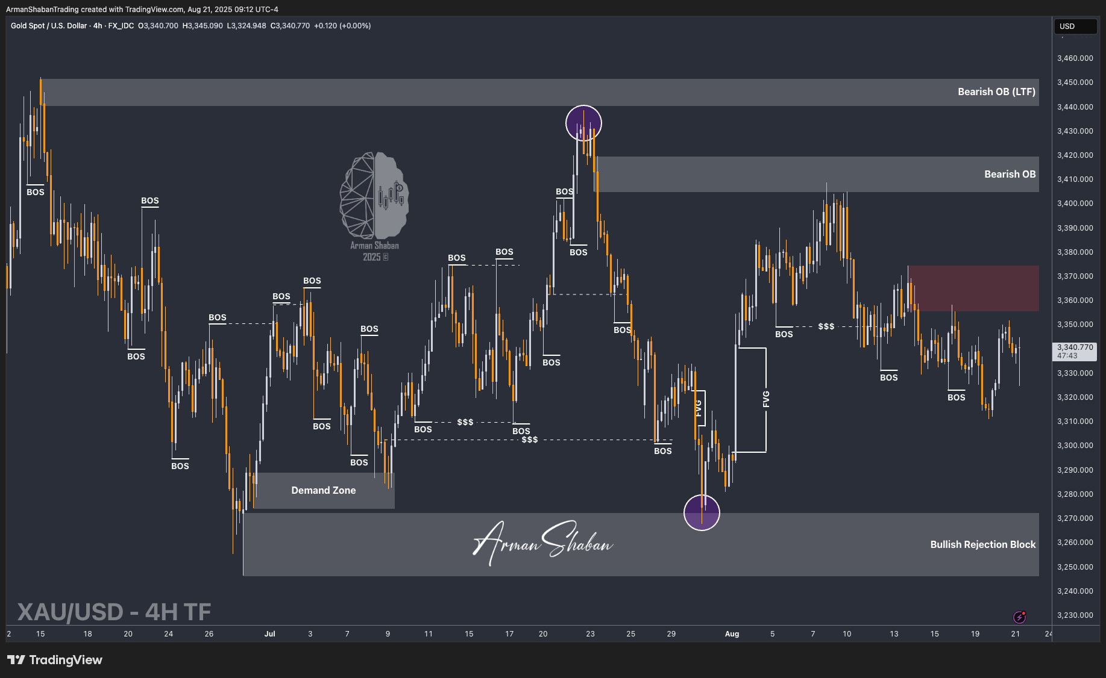This screenshot has height=678, width=1106.
Task: Click the high value H3,345.090
Action: [x=203, y=26]
